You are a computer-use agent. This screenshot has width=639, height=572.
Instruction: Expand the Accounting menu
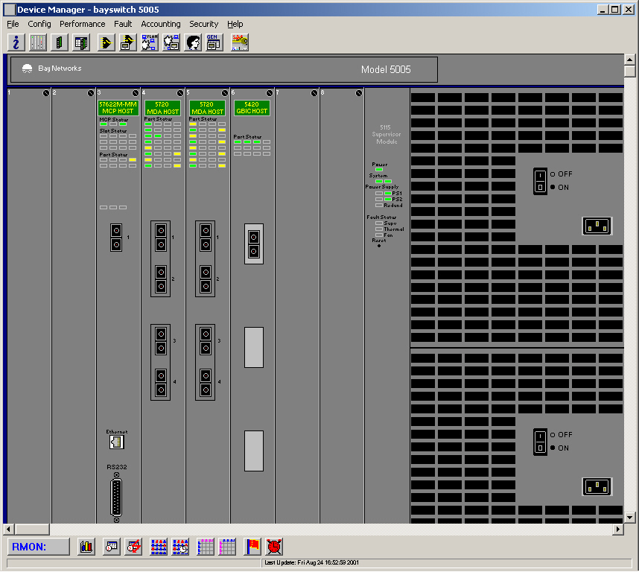pyautogui.click(x=161, y=24)
